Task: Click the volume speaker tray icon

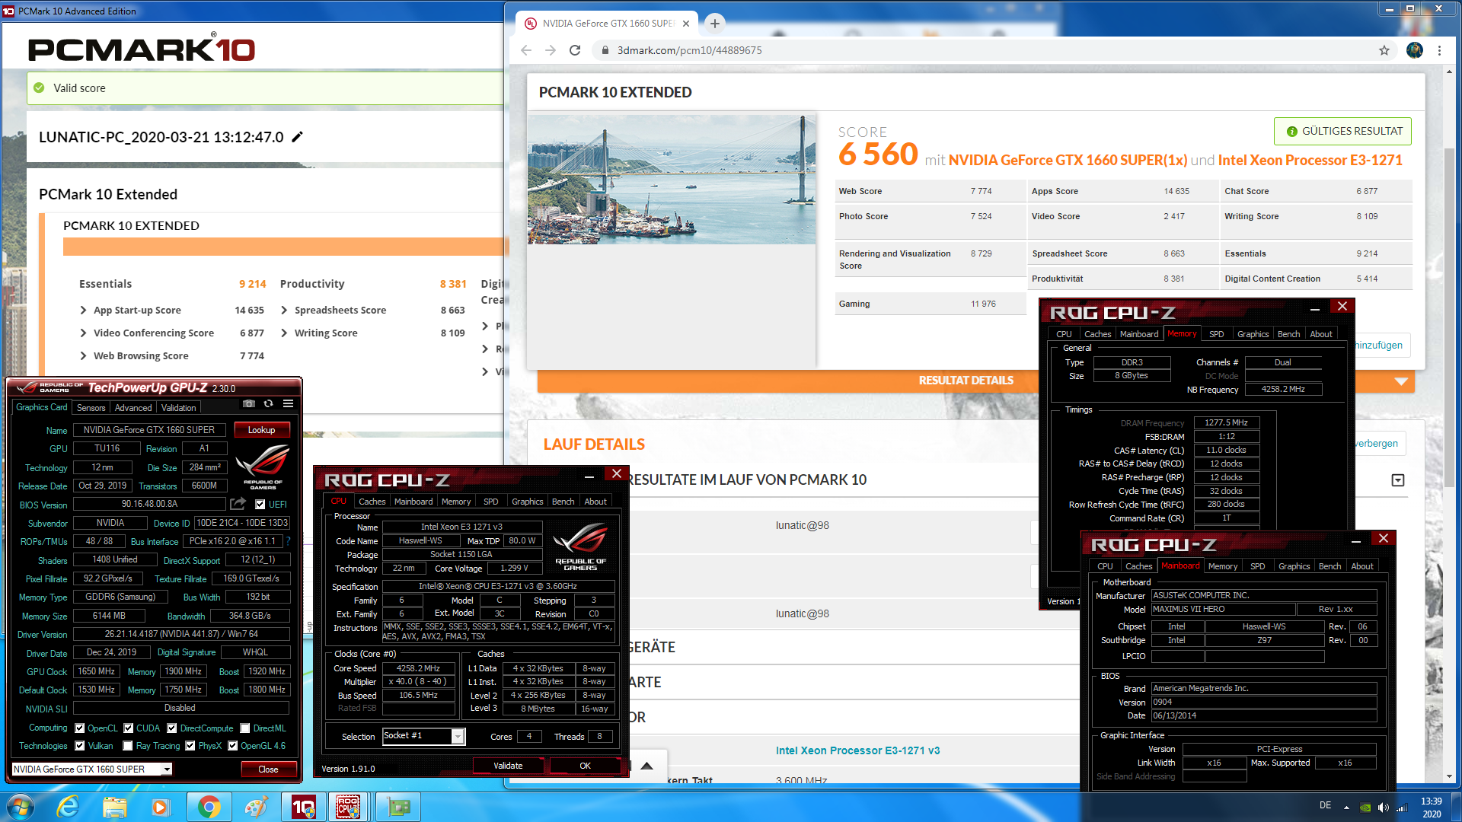Action: point(1383,808)
